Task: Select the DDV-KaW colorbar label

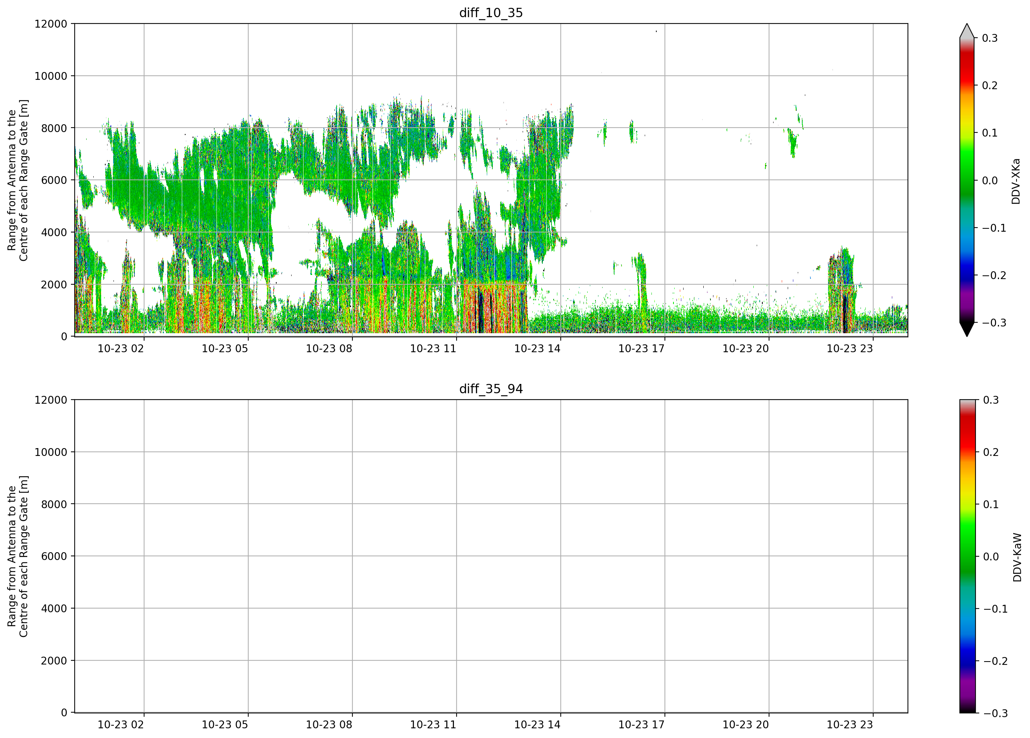Action: (1017, 557)
